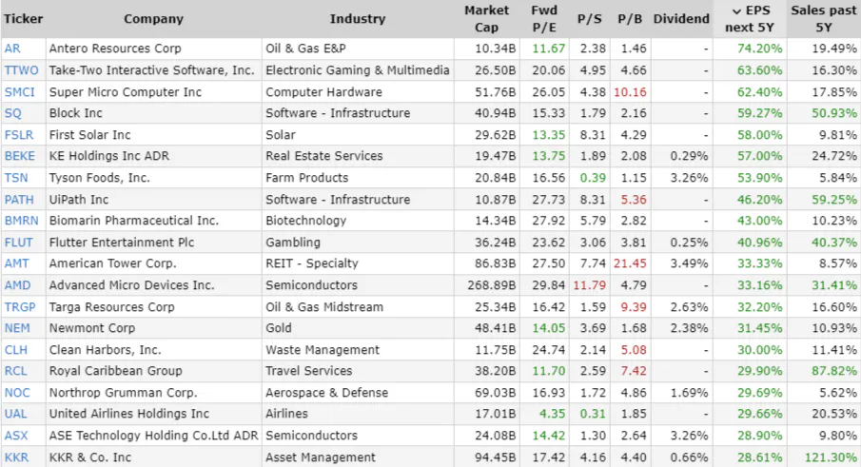Select Clean Harbors, Inc. name
Screen dimensions: 861x467
[106, 350]
